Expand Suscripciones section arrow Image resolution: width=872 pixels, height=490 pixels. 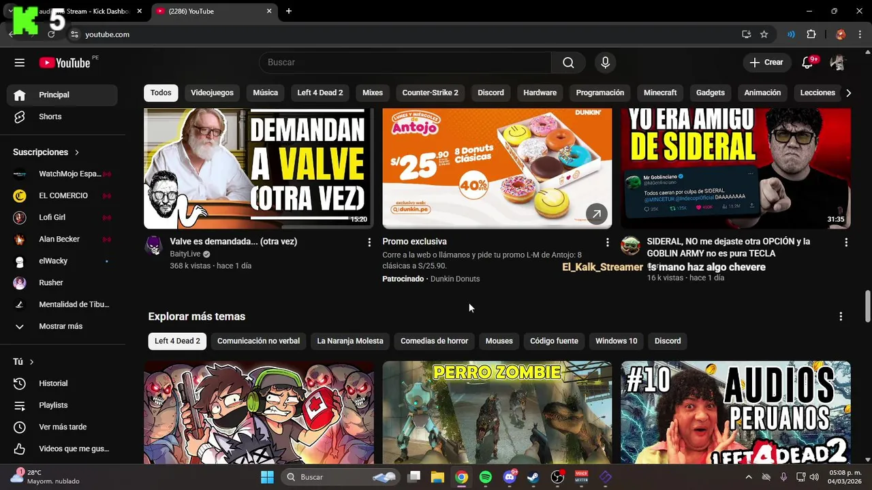pos(77,152)
